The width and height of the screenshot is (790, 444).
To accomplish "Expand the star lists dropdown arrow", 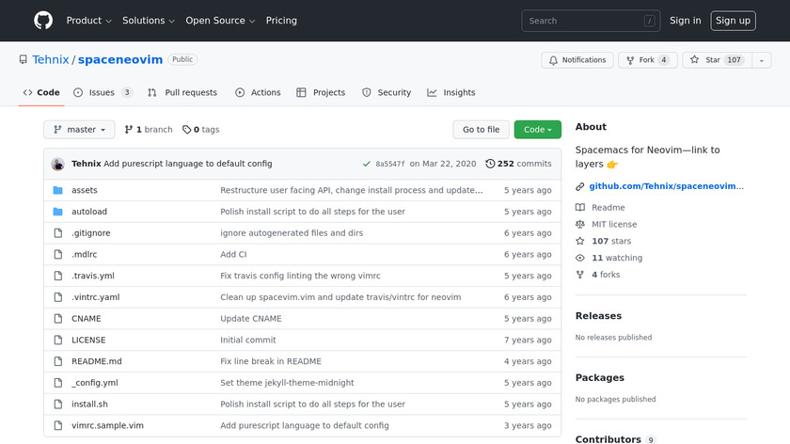I will [761, 60].
